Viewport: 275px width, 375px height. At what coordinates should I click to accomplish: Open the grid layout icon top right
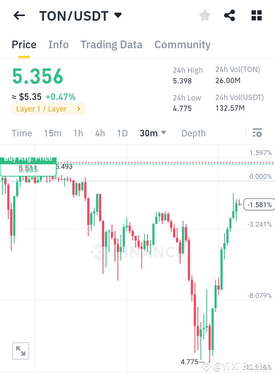click(256, 15)
